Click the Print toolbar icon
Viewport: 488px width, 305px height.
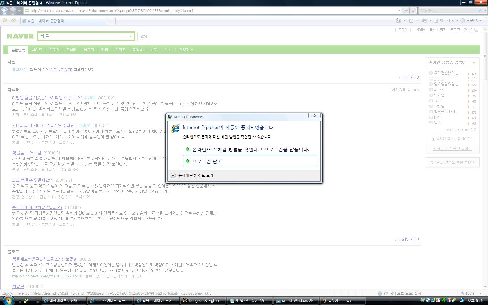pos(425,20)
